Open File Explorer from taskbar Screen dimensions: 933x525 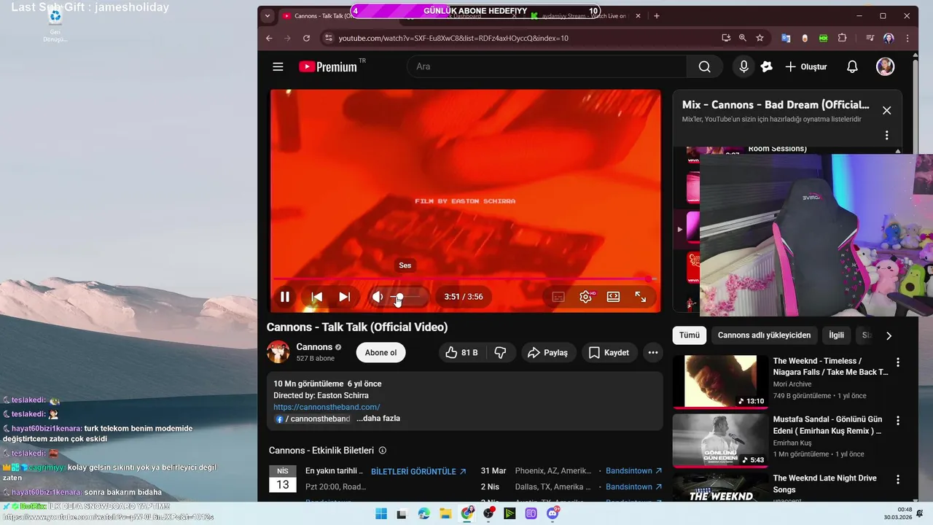coord(445,513)
